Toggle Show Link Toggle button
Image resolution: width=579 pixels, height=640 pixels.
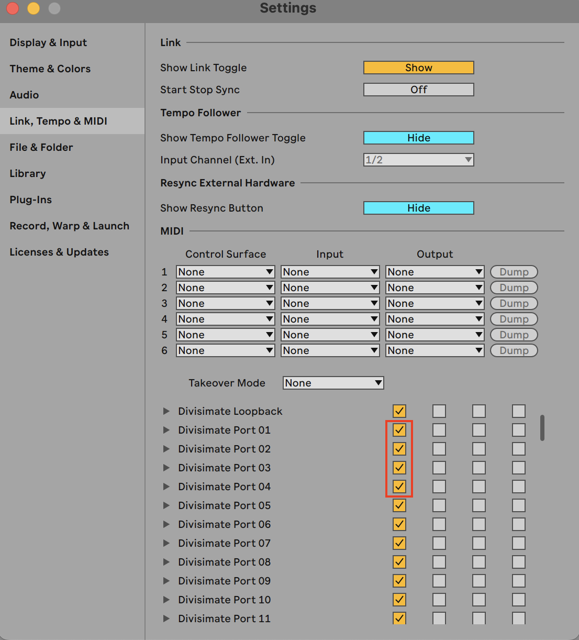(x=418, y=68)
